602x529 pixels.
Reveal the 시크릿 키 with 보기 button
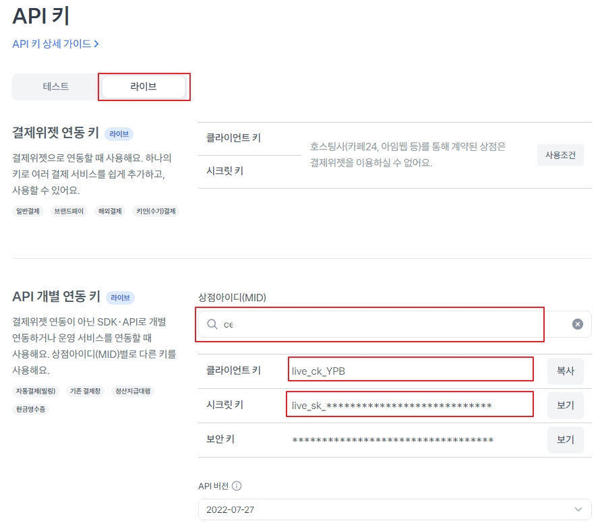point(565,406)
